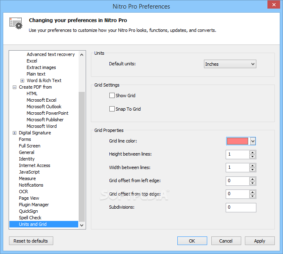Increase Width between lines value
The width and height of the screenshot is (283, 254).
click(253, 166)
